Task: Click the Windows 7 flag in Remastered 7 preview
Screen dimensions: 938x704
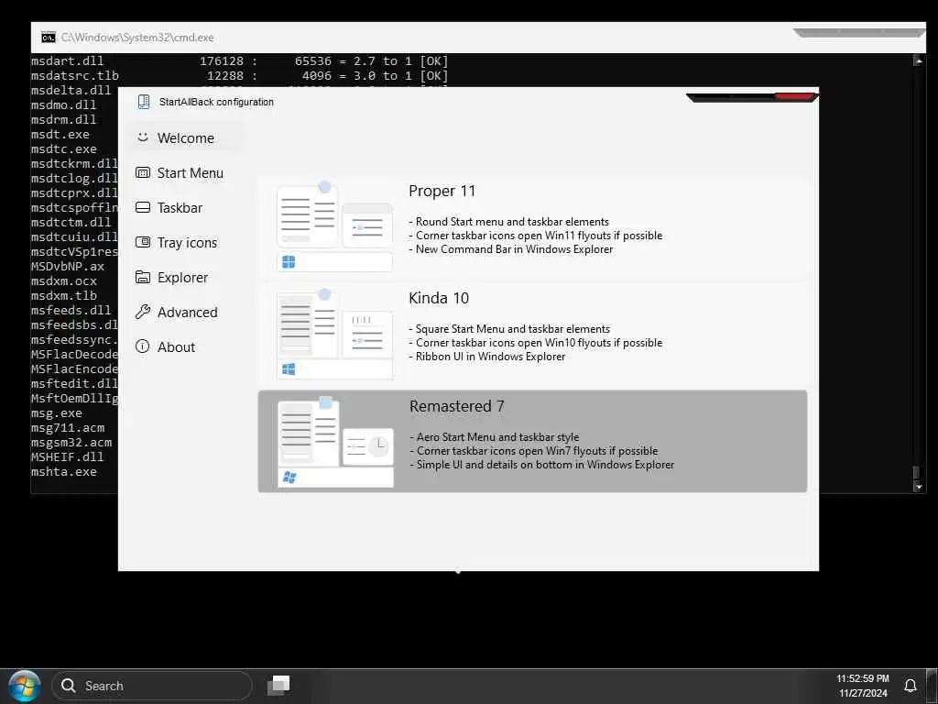Action: click(289, 477)
